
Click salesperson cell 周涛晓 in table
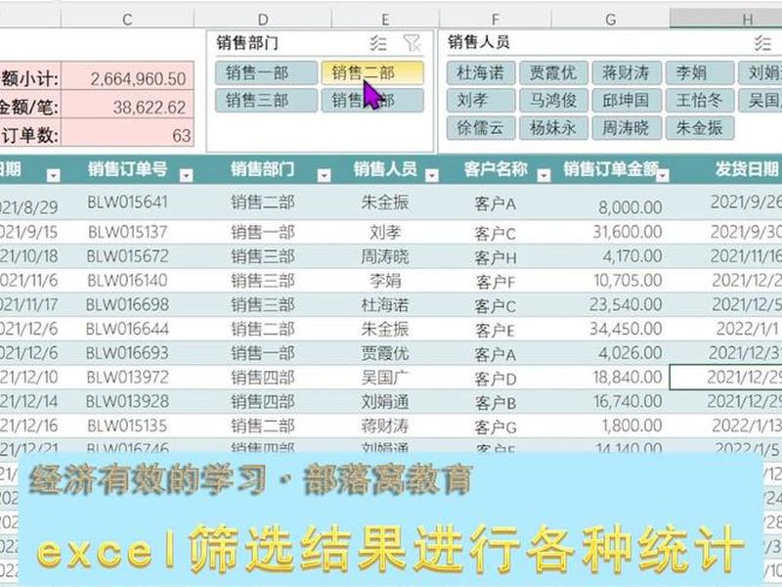385,256
